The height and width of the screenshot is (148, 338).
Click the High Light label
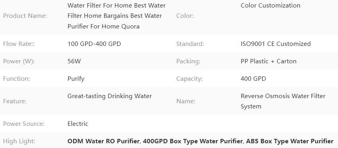(19, 141)
